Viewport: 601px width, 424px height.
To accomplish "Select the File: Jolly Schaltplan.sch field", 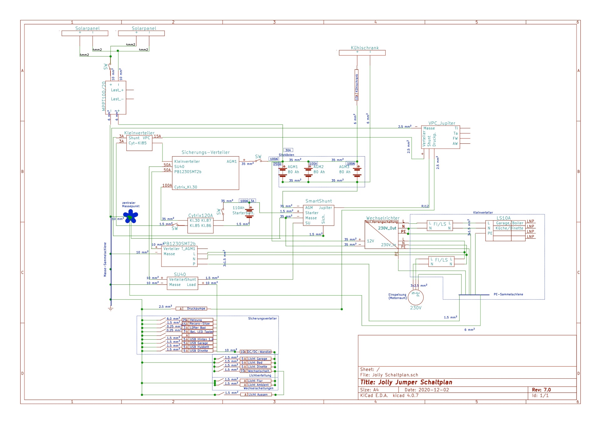I will [389, 375].
